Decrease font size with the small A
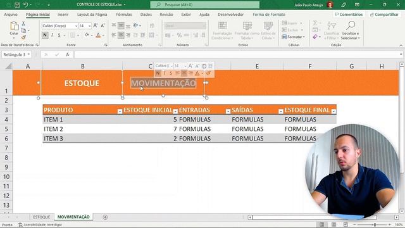Screen dimensions: 405x228 tap(103, 25)
